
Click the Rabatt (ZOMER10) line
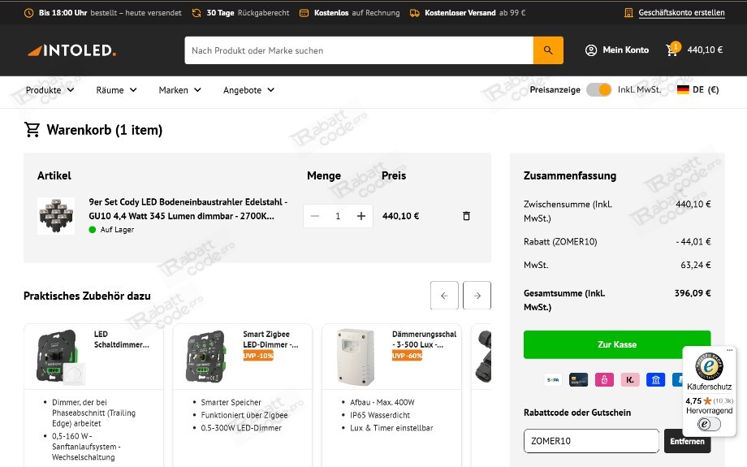click(x=560, y=241)
